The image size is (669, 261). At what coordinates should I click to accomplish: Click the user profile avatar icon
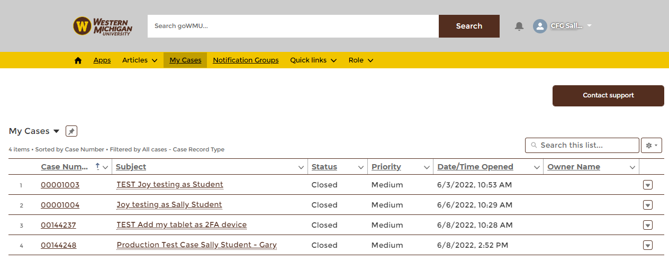coord(540,26)
